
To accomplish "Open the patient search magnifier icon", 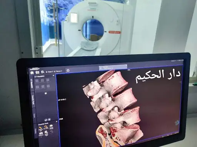I will pyautogui.click(x=43, y=72).
